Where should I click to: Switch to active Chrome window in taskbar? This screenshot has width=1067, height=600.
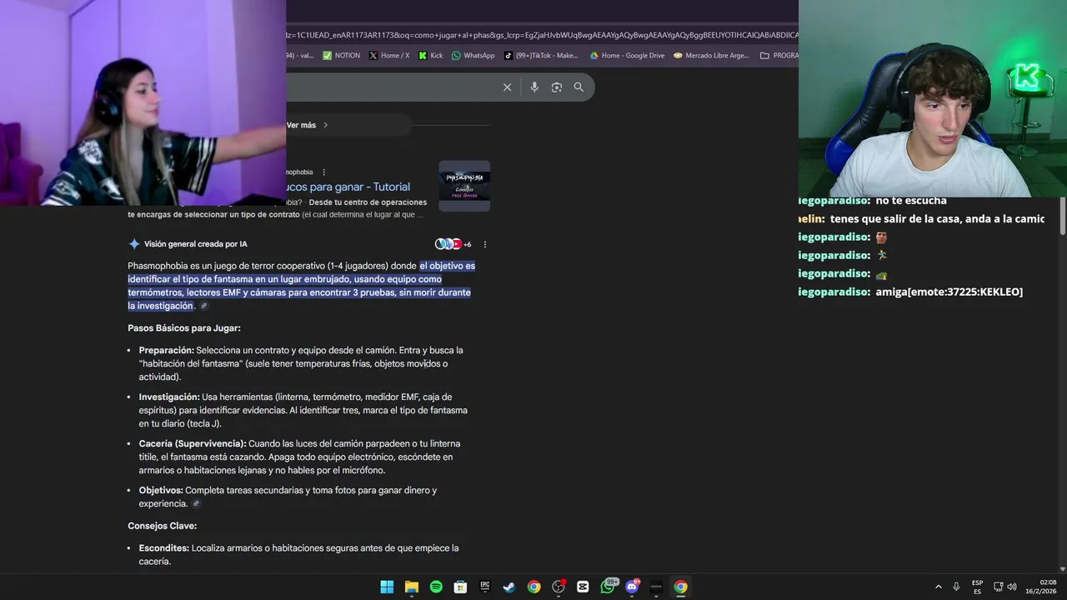[681, 587]
